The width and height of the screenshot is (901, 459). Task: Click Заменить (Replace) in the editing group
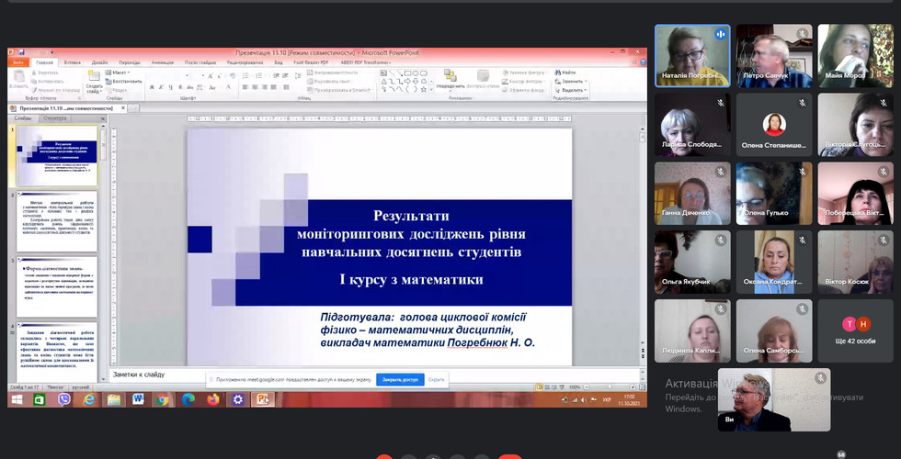(570, 82)
